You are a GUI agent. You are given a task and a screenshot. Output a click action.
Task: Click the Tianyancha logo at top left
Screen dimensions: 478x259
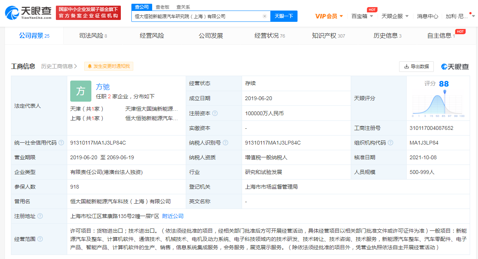(28, 13)
